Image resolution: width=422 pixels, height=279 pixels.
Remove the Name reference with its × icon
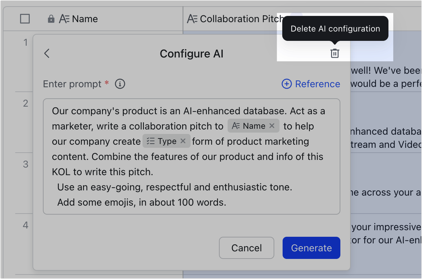click(x=272, y=126)
